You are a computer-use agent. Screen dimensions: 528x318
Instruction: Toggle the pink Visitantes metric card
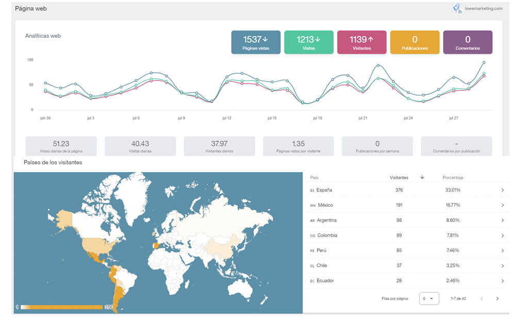361,42
